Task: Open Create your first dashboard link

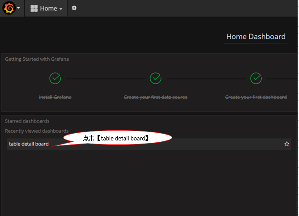Action: [x=256, y=97]
